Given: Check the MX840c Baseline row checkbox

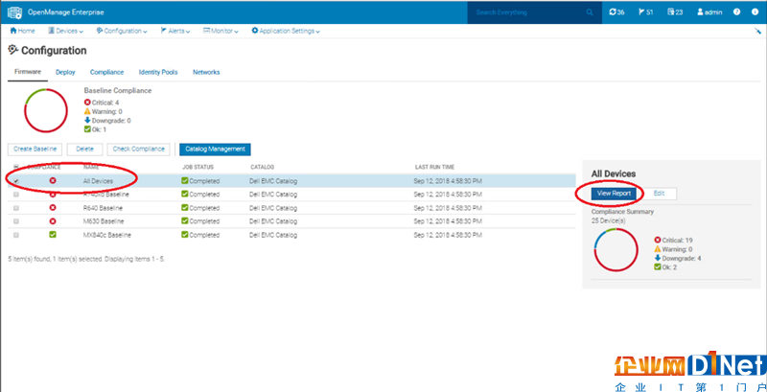Looking at the screenshot, I should coord(16,235).
